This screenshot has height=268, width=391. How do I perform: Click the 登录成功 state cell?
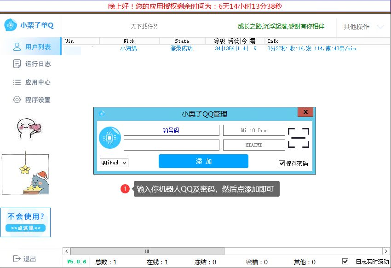click(181, 48)
